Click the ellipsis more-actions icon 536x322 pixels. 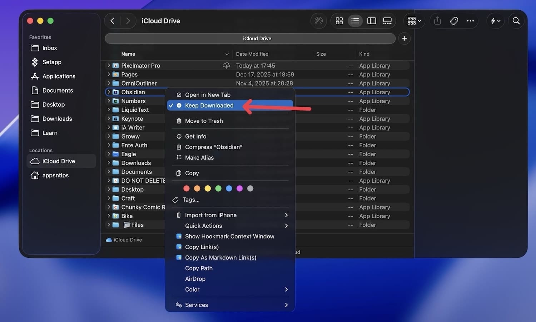[470, 21]
